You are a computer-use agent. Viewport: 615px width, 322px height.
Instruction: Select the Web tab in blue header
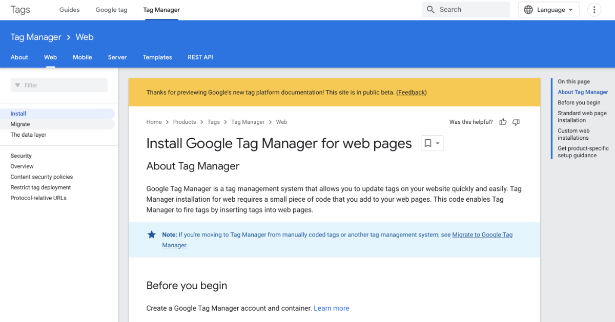(50, 57)
